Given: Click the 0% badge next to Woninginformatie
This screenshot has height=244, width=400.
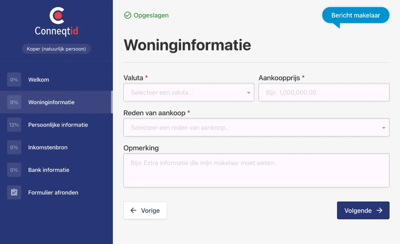Looking at the screenshot, I should (x=14, y=102).
